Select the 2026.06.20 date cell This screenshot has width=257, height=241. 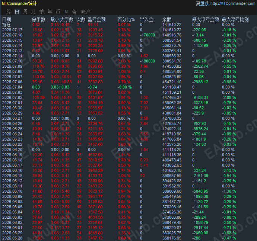12,150
